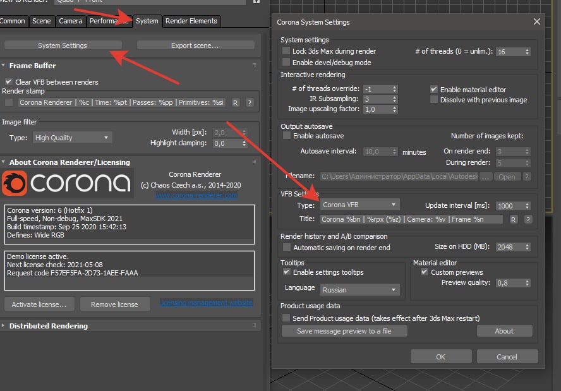The image size is (561, 391).
Task: Confirm the dialog with OK
Action: (x=441, y=357)
